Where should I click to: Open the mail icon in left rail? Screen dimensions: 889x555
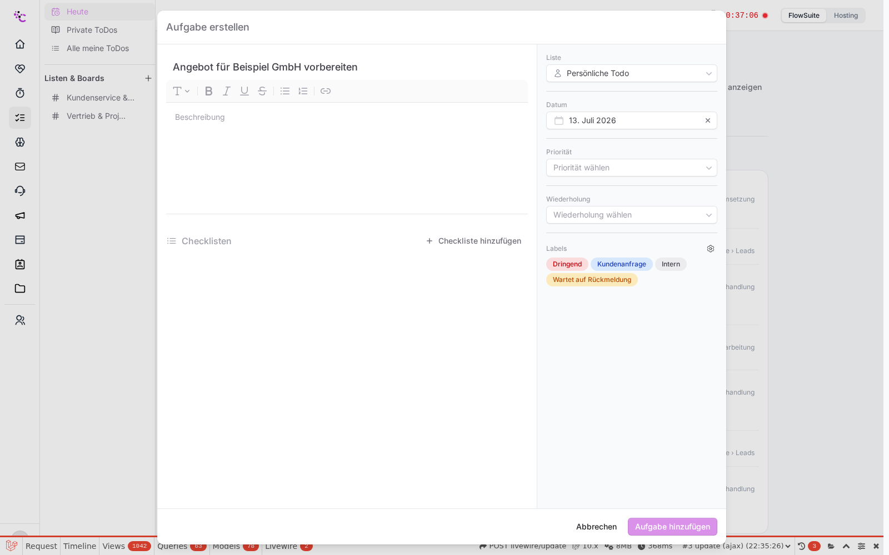(x=20, y=167)
